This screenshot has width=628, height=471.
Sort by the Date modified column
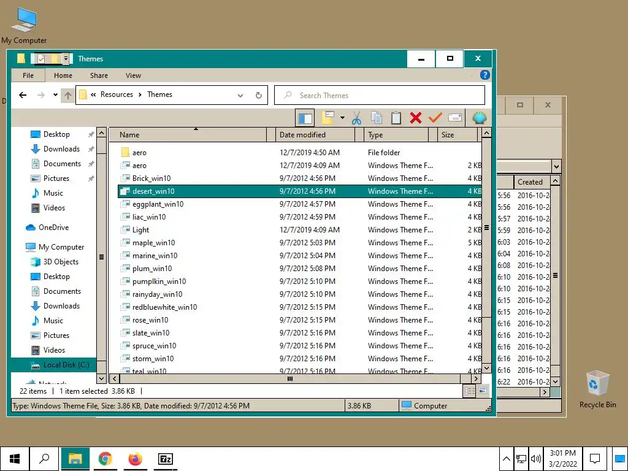coord(316,135)
